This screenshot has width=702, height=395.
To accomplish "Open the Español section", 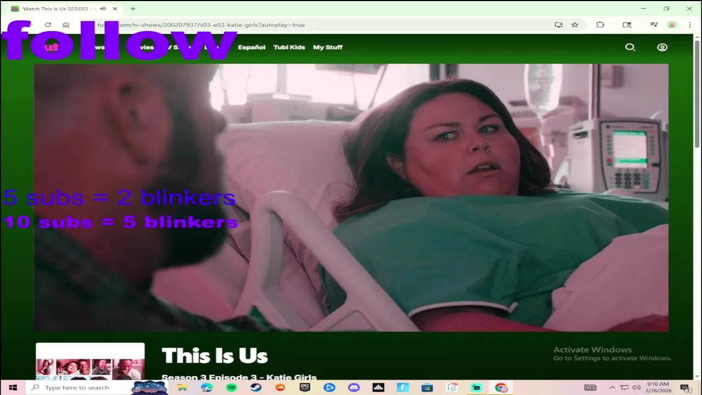I will [x=252, y=47].
